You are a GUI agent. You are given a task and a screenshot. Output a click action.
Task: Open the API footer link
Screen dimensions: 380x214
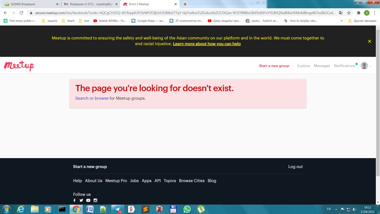coord(158,181)
